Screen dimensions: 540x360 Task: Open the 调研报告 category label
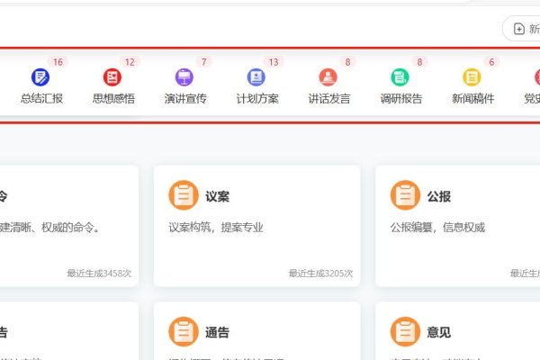click(401, 99)
